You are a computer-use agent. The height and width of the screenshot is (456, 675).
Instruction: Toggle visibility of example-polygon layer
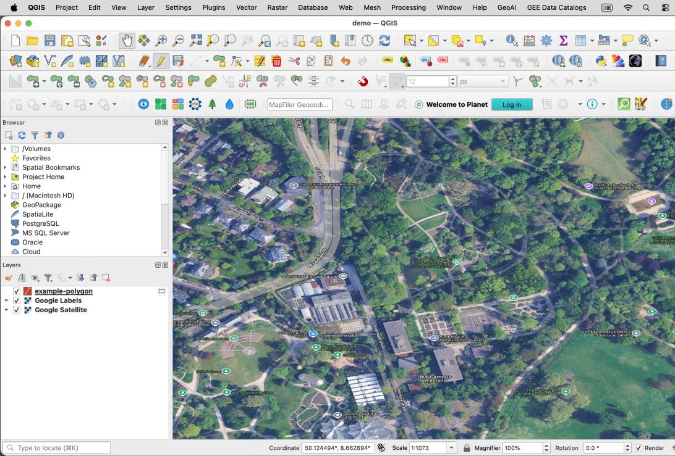[16, 291]
